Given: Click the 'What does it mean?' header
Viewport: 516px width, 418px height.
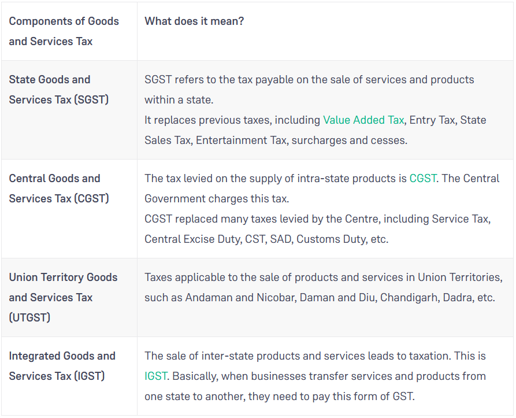Looking at the screenshot, I should 194,21.
